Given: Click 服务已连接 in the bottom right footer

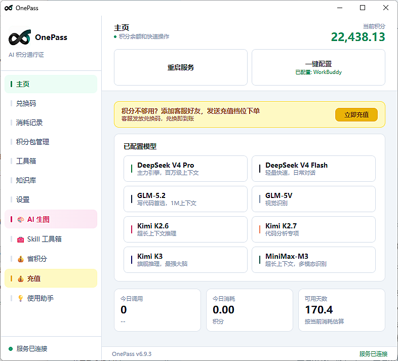Looking at the screenshot, I should (x=373, y=354).
